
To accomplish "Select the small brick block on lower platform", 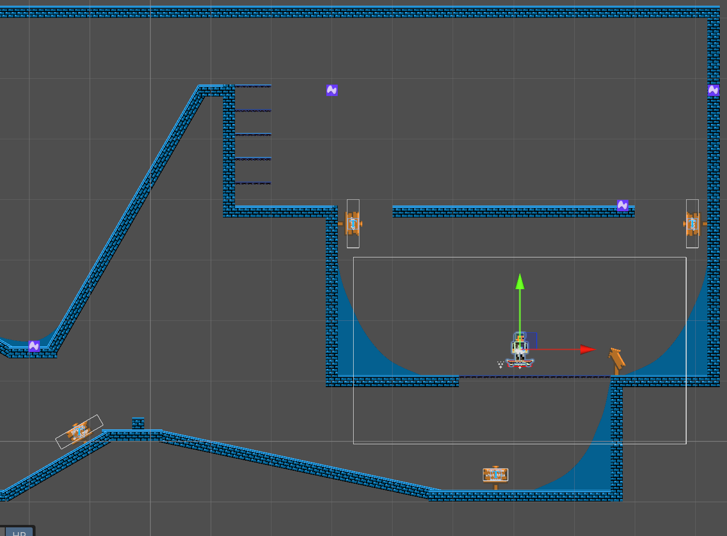I will (x=138, y=424).
